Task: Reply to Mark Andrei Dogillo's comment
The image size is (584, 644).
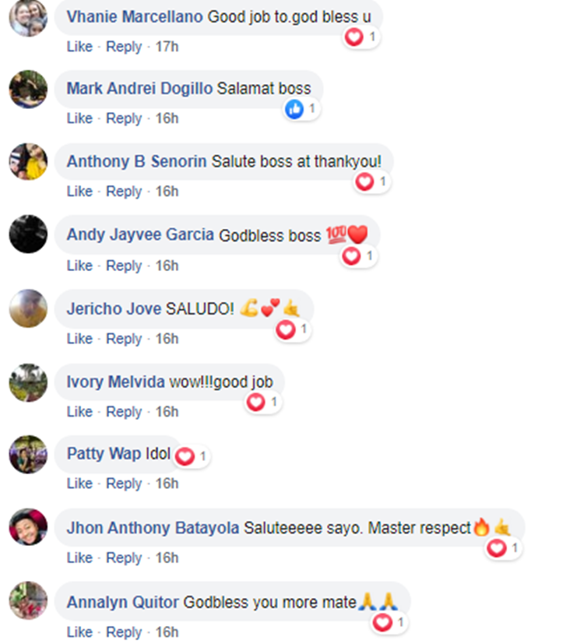Action: pos(124,118)
